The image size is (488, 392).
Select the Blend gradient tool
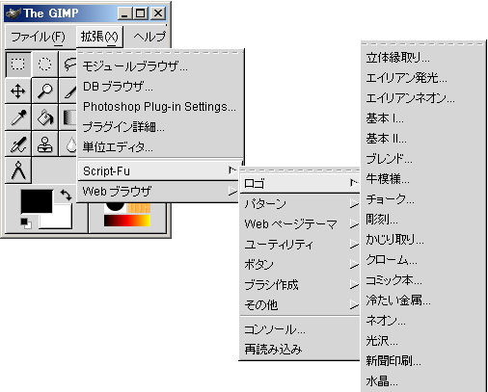pos(68,118)
